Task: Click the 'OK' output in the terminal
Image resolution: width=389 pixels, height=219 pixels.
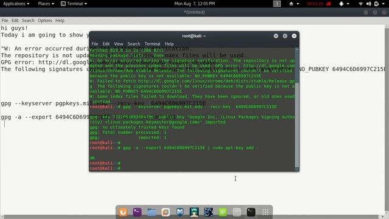Action: pyautogui.click(x=92, y=158)
